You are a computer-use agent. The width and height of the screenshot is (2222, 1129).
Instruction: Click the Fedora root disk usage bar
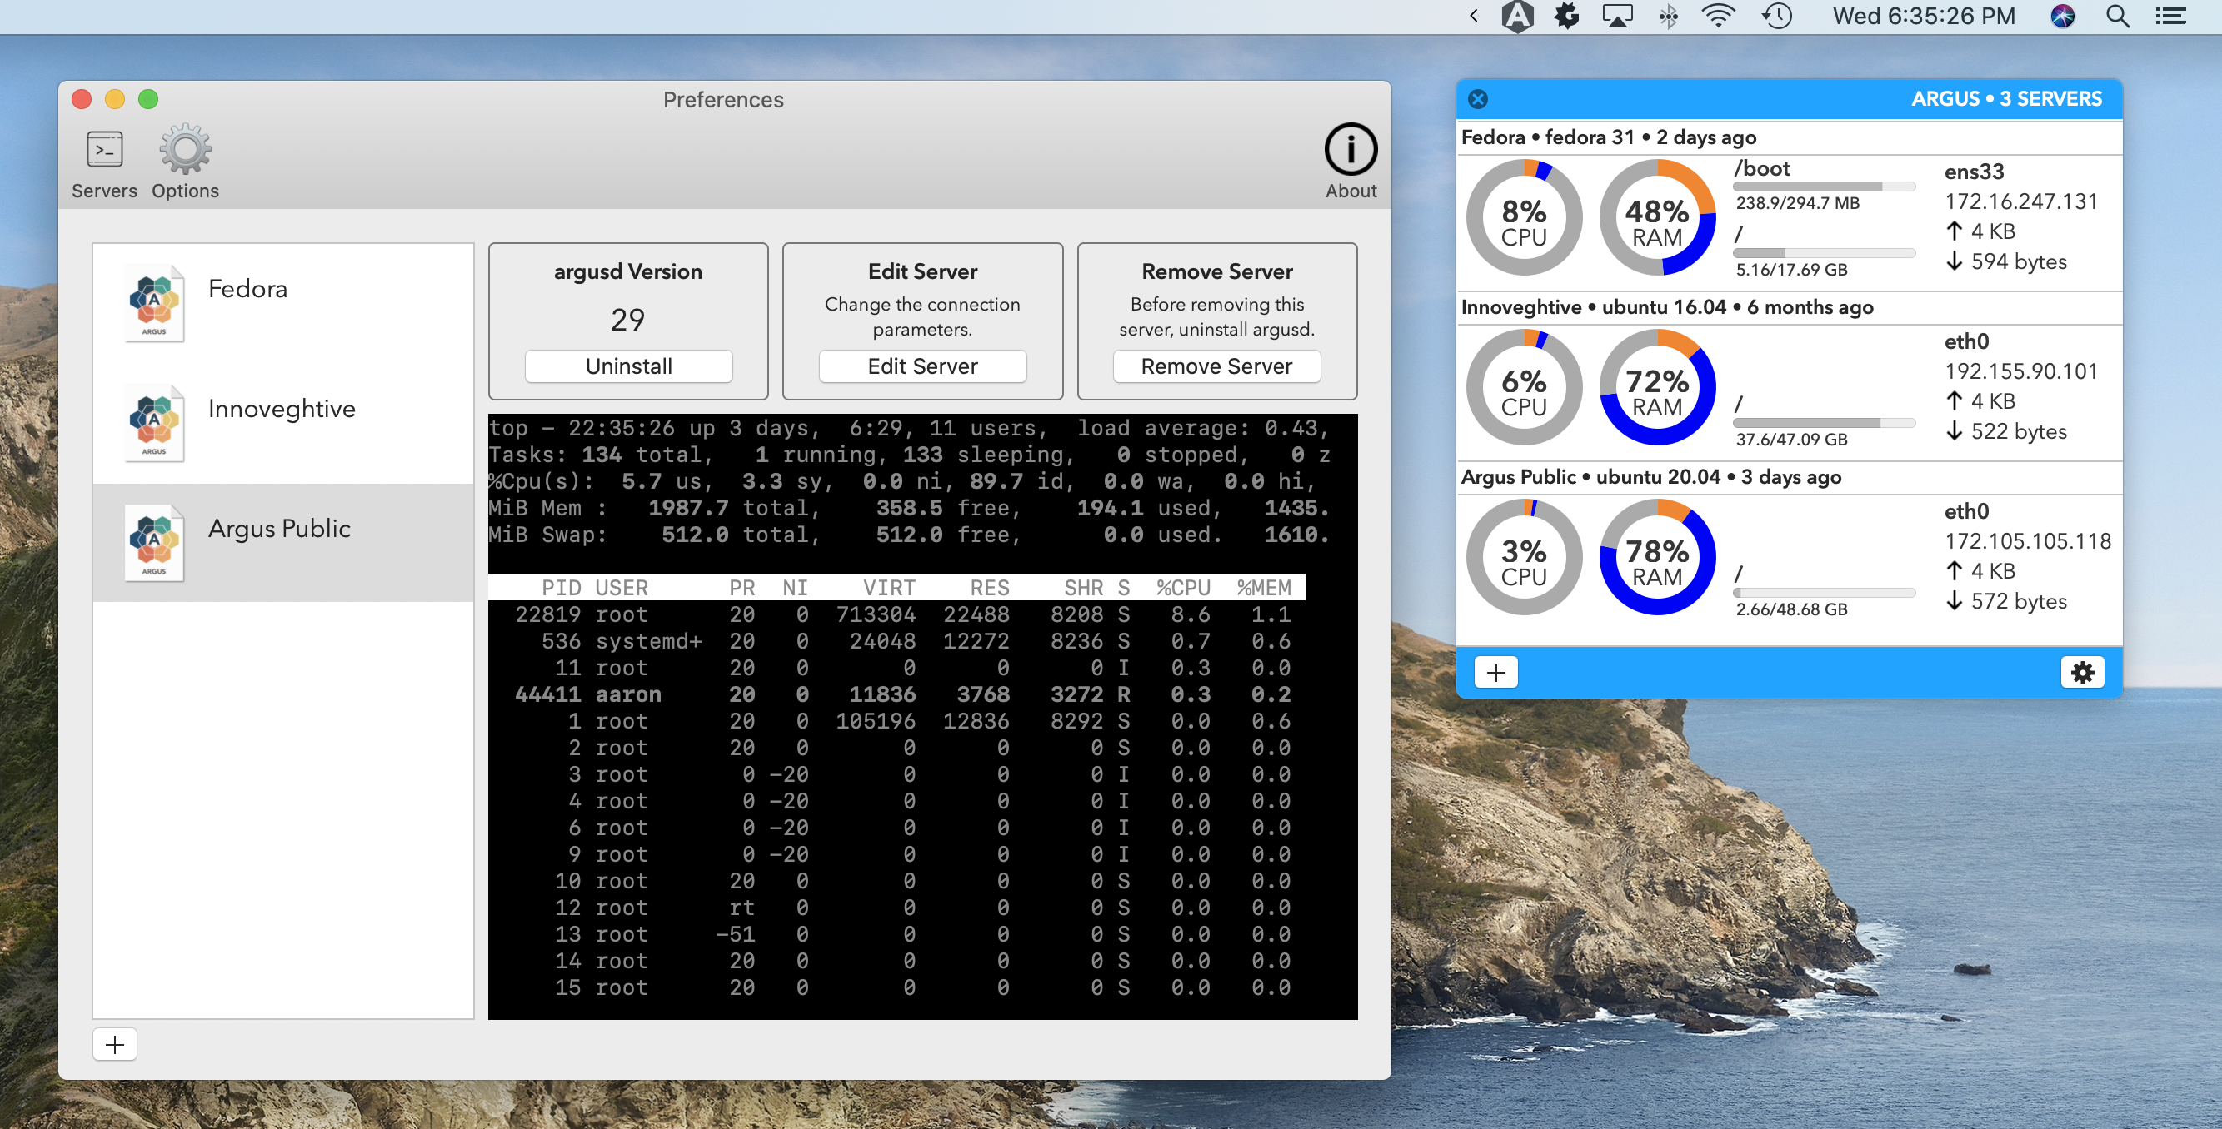coord(1824,253)
